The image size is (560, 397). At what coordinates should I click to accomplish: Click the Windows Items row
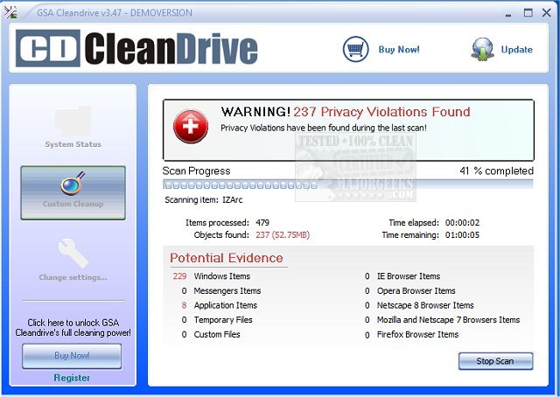[212, 276]
